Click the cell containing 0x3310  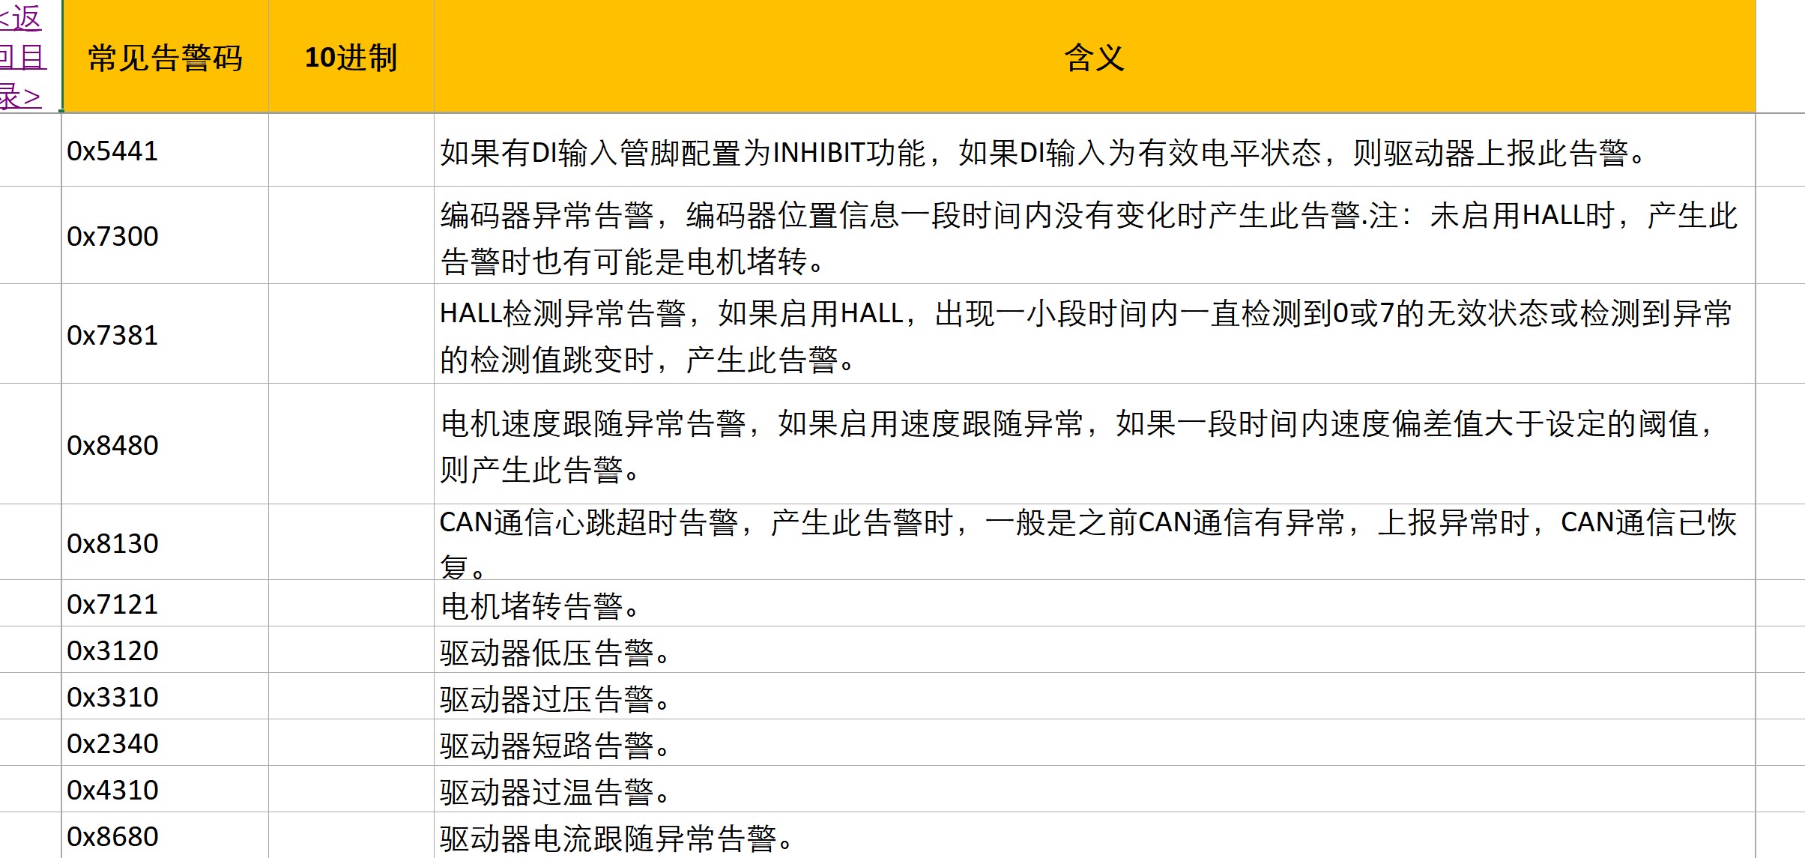coord(112,698)
